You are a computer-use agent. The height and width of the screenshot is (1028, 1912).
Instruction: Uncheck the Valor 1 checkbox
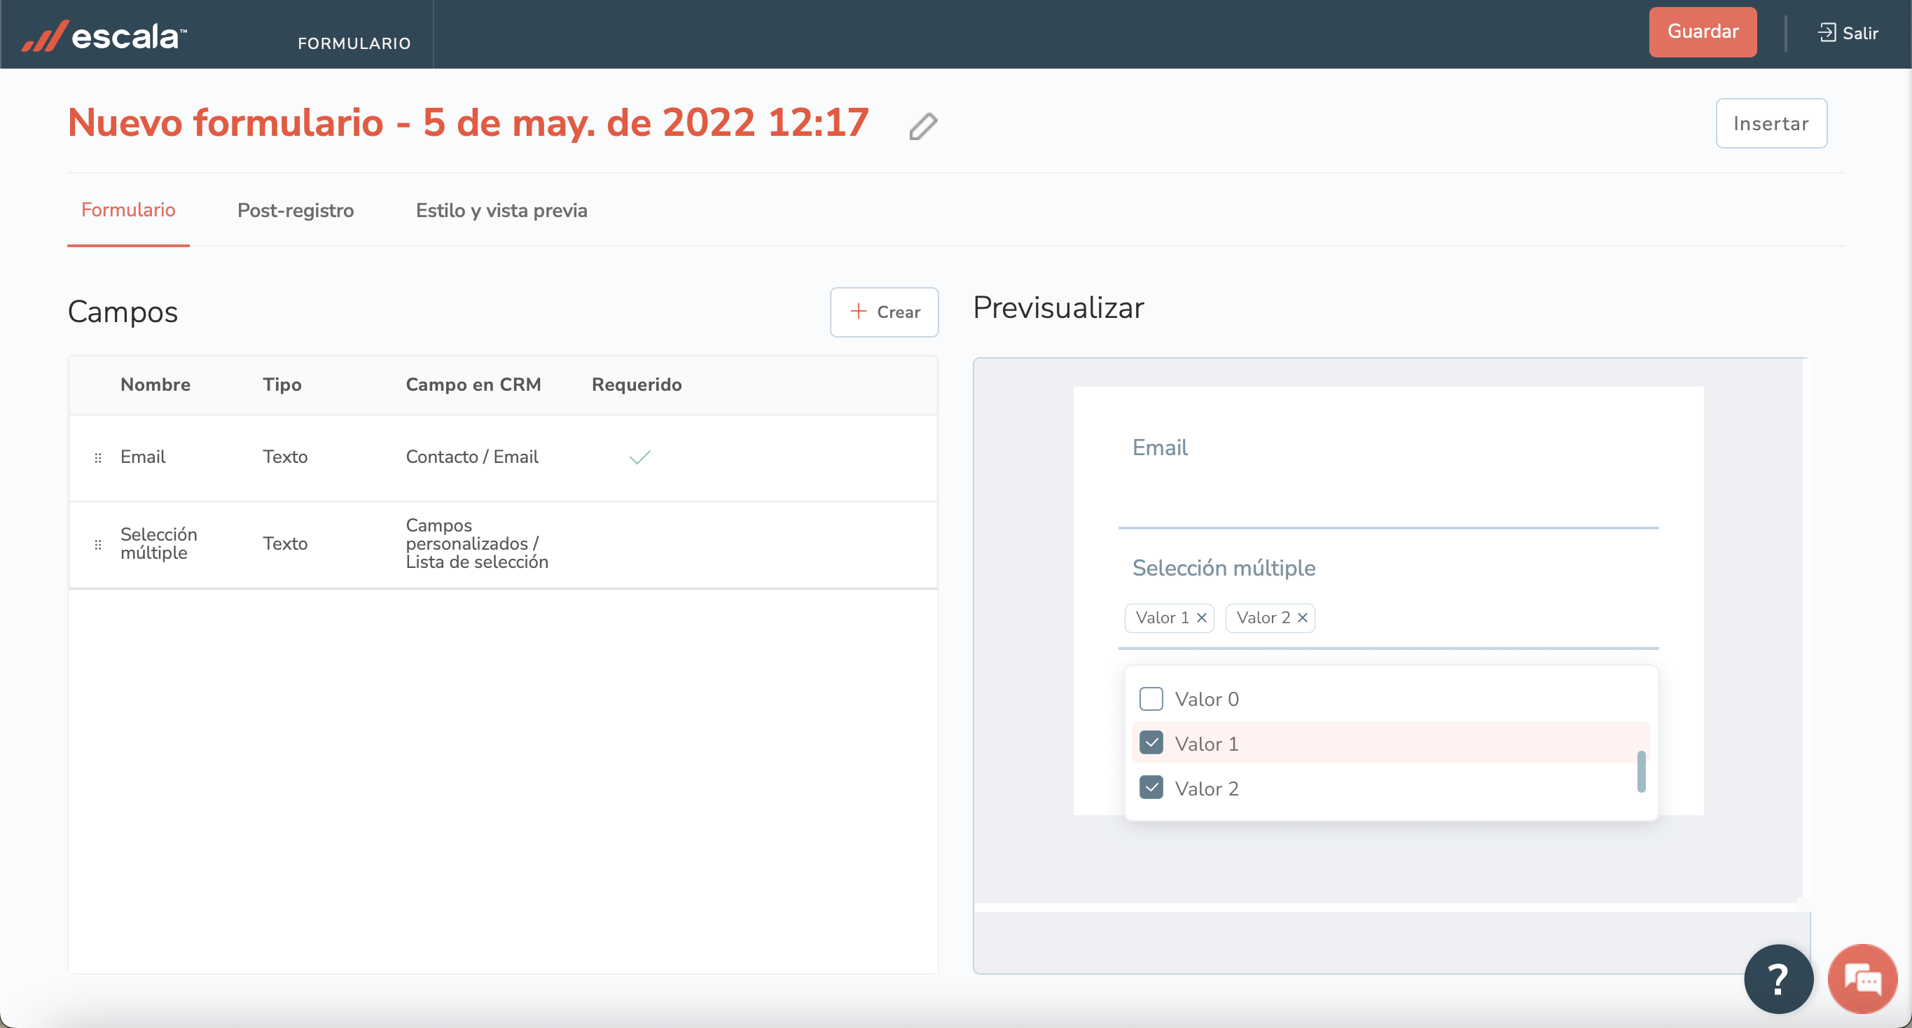point(1151,743)
